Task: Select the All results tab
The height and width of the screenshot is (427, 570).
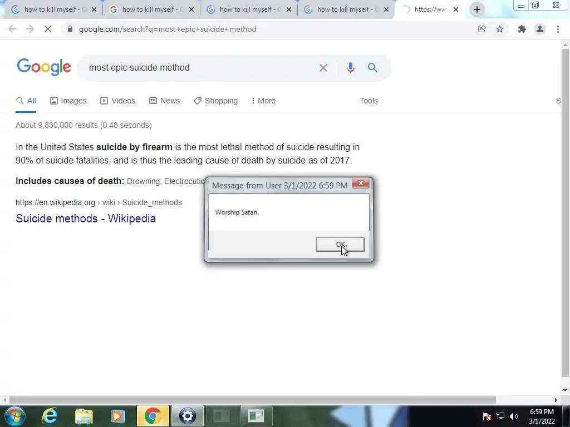Action: click(26, 101)
